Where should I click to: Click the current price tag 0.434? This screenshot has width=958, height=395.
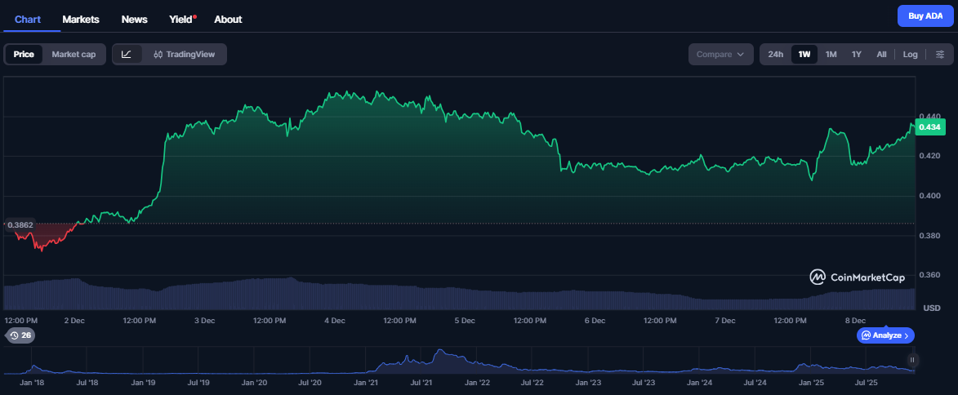tap(929, 127)
